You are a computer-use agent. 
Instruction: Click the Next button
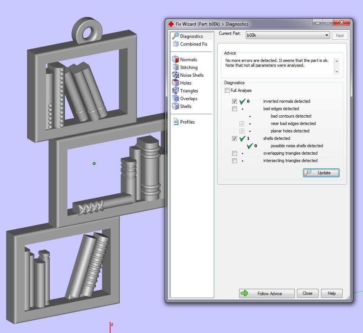click(340, 36)
